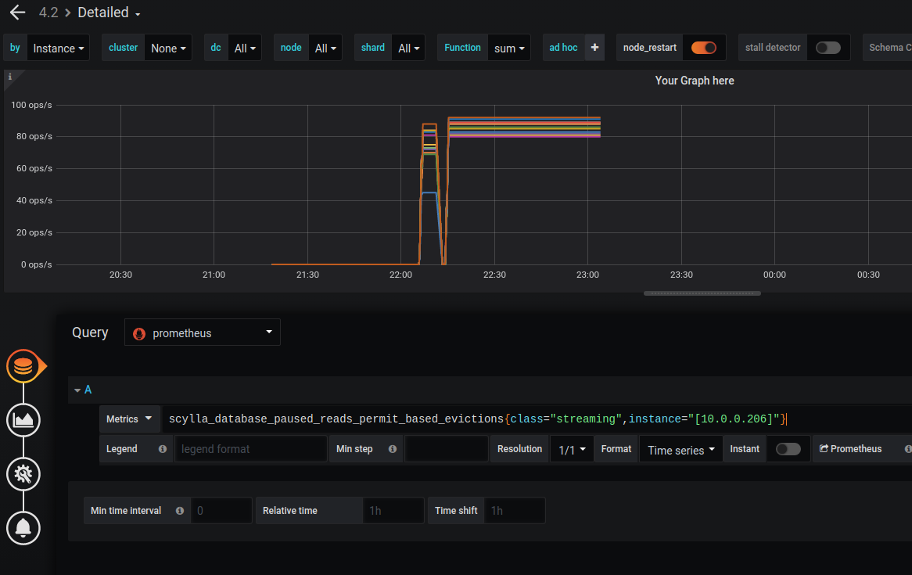Focus the Min step input
Screen dimensions: 912x575
pos(446,449)
